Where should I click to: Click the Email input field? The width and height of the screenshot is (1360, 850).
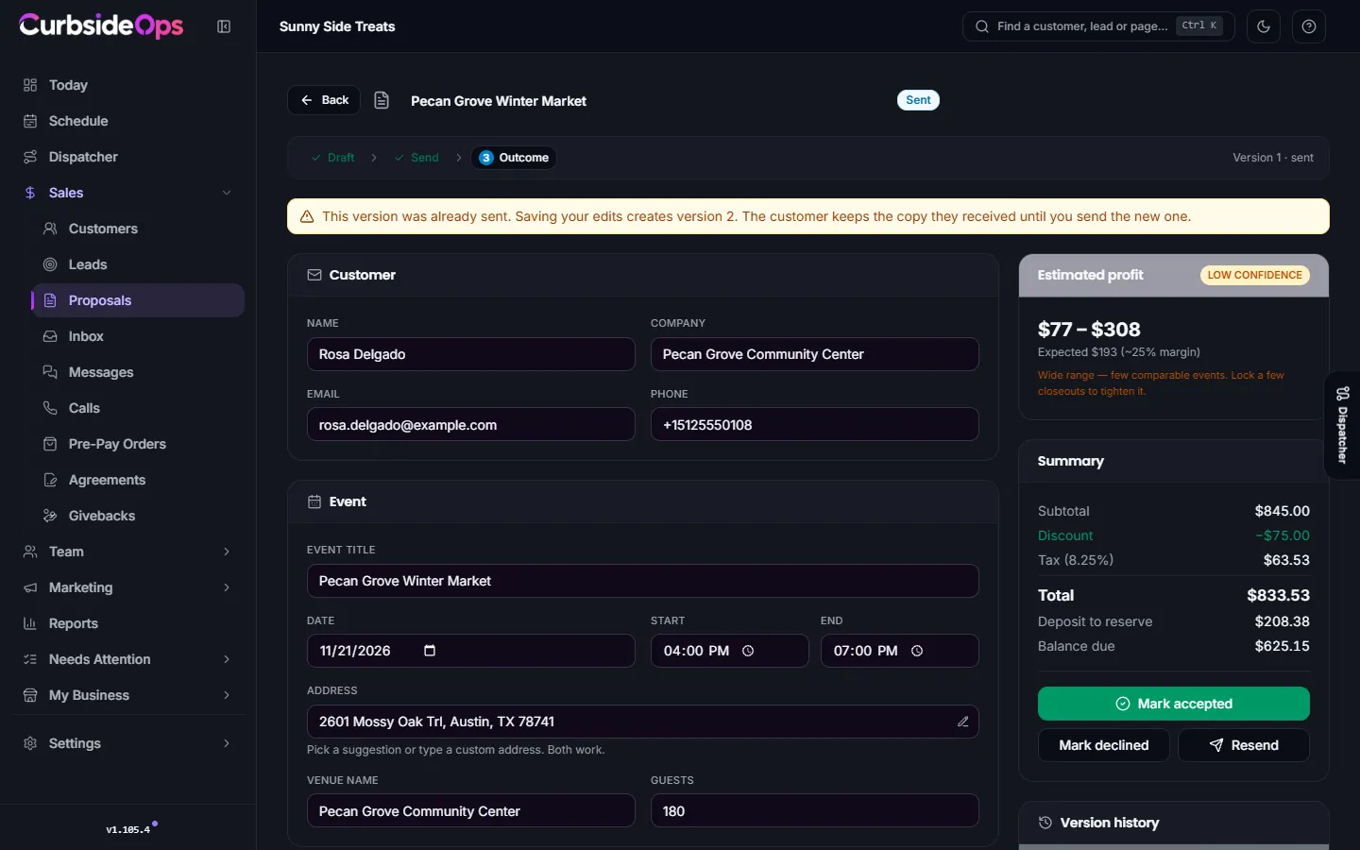[471, 425]
